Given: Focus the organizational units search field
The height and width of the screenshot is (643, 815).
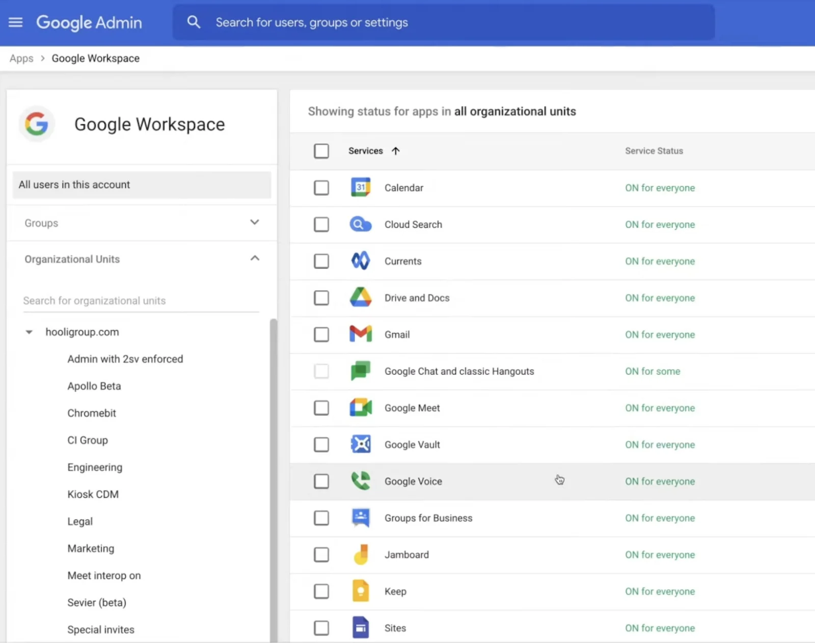Looking at the screenshot, I should (141, 301).
